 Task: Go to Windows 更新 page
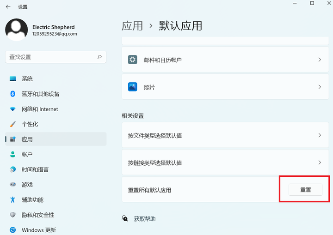pyautogui.click(x=55, y=230)
